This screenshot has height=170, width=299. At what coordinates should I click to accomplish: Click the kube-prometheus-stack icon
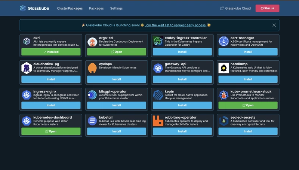(224, 95)
